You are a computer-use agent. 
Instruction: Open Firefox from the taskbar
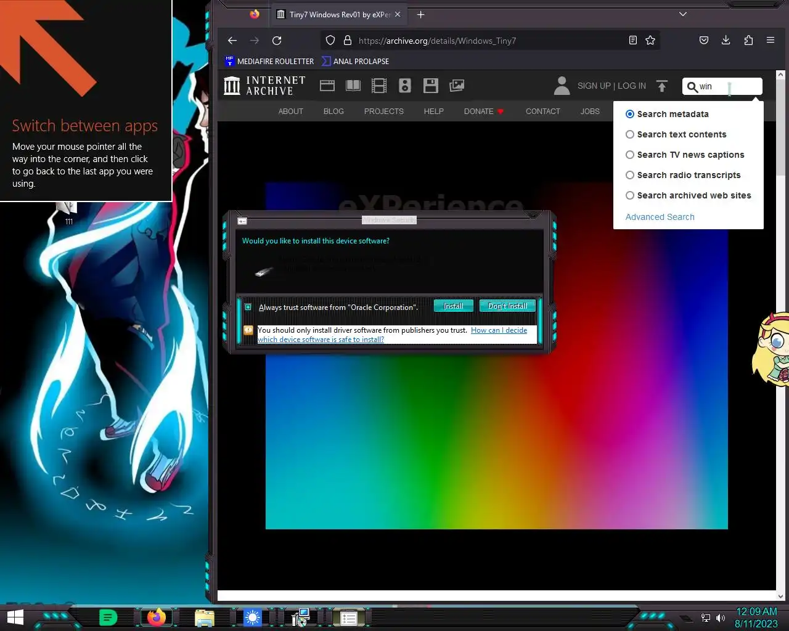coord(157,617)
